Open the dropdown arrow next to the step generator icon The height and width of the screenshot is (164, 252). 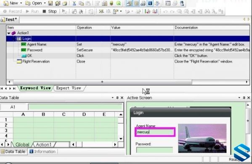(121, 11)
